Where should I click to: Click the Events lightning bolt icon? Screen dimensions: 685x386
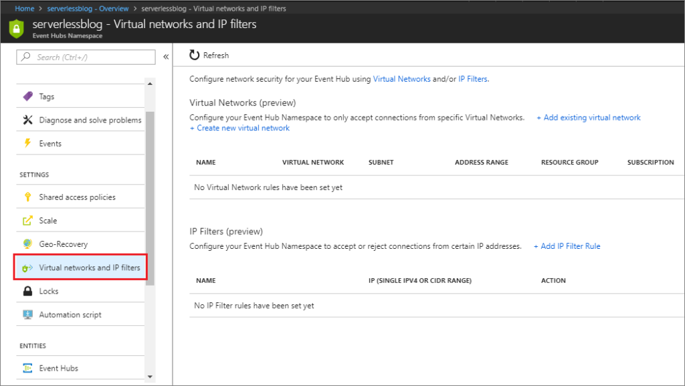point(27,142)
